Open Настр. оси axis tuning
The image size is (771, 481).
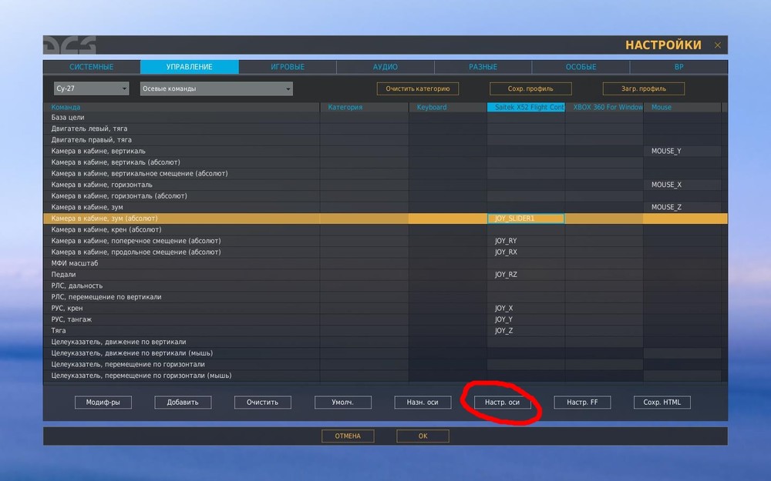pos(502,403)
